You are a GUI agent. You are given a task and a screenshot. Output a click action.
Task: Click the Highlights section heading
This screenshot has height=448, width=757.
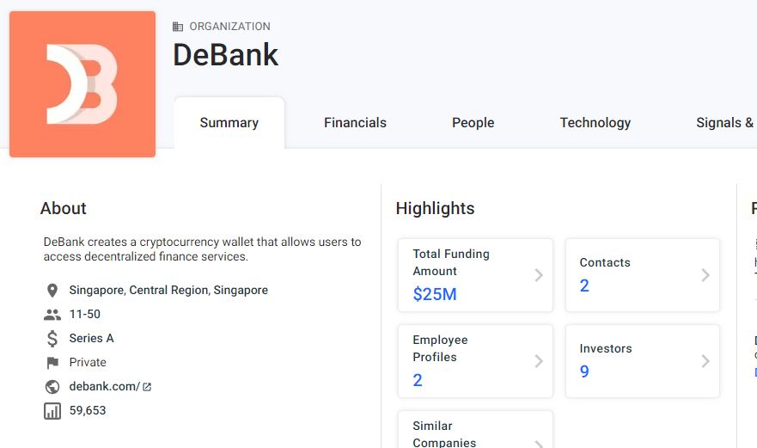coord(435,208)
